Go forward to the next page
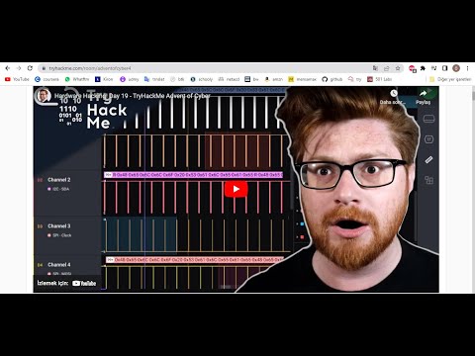This screenshot has height=356, width=475. (x=19, y=68)
